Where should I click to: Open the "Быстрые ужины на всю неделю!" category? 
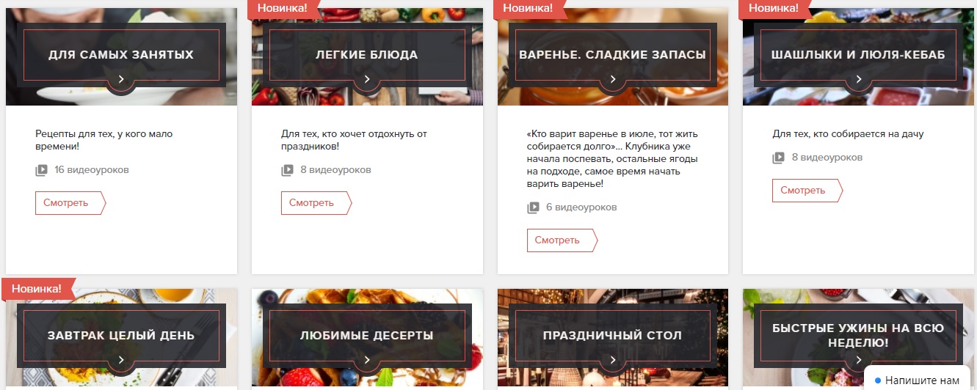[858, 336]
